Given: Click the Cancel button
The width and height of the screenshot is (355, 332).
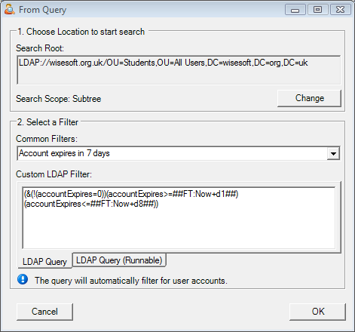Looking at the screenshot, I should [44, 312].
